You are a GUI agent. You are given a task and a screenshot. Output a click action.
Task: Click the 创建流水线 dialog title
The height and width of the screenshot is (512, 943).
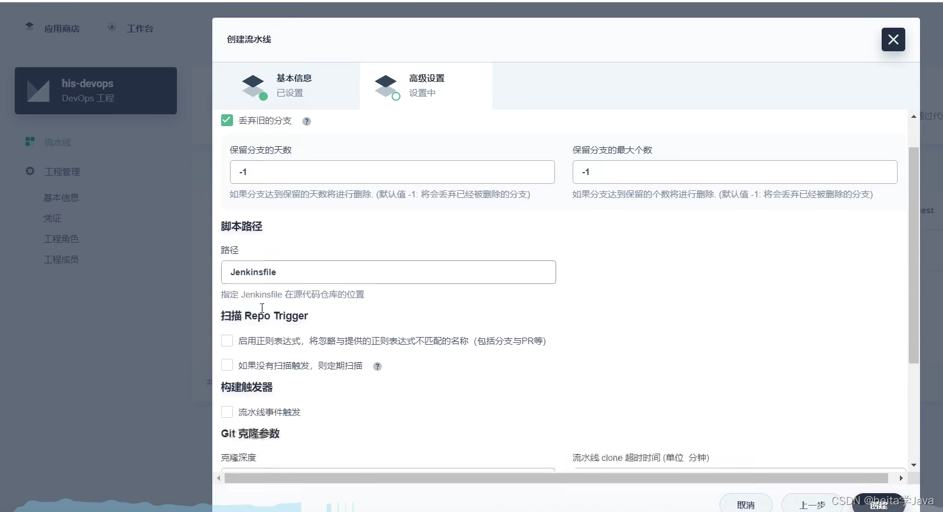point(249,39)
